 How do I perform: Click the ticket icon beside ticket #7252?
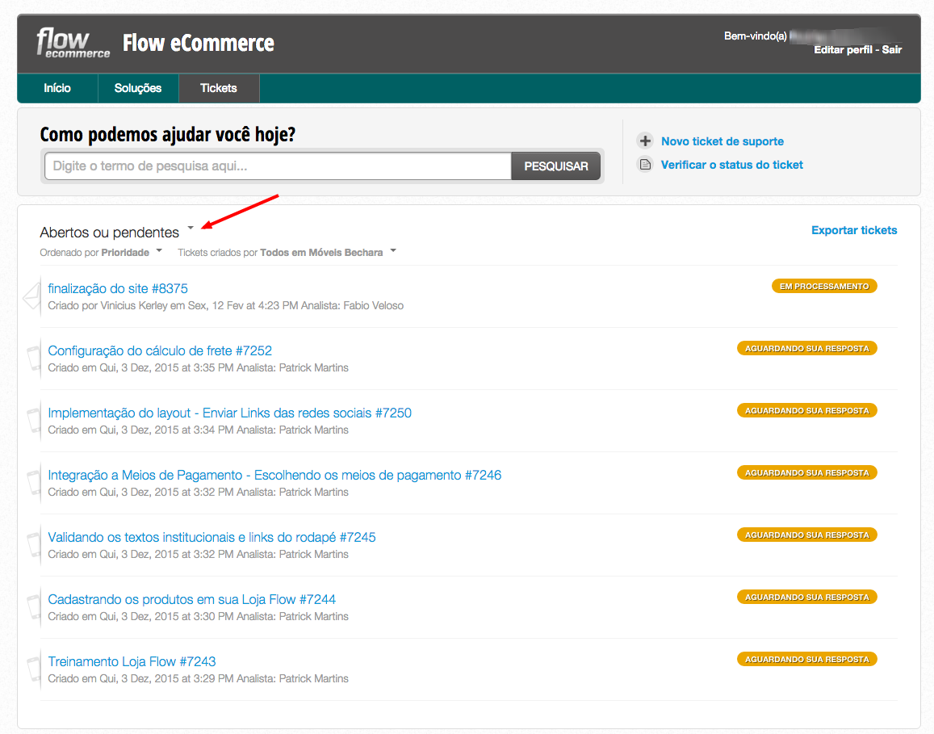(33, 358)
